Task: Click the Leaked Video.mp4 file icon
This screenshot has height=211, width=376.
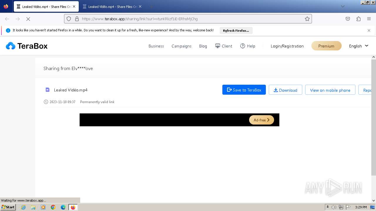Action: (48, 90)
